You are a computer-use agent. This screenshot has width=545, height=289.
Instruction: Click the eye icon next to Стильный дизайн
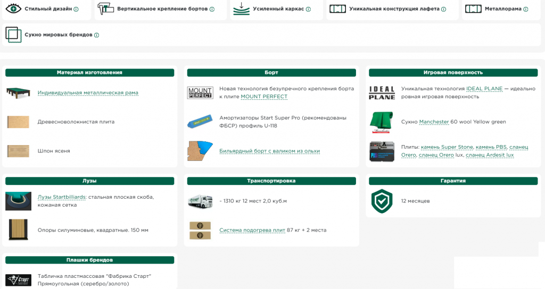13,8
